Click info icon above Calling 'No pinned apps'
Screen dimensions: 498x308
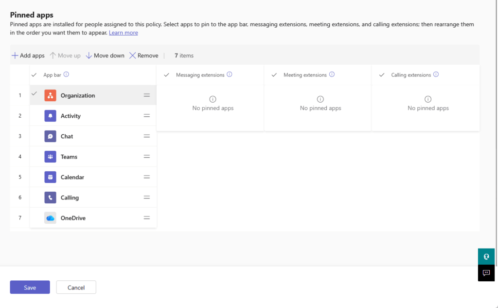pyautogui.click(x=428, y=99)
